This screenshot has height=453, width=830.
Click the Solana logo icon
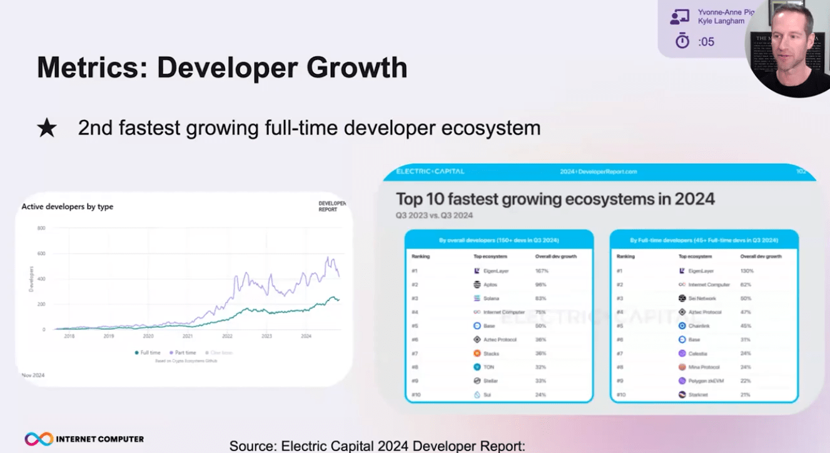point(477,298)
